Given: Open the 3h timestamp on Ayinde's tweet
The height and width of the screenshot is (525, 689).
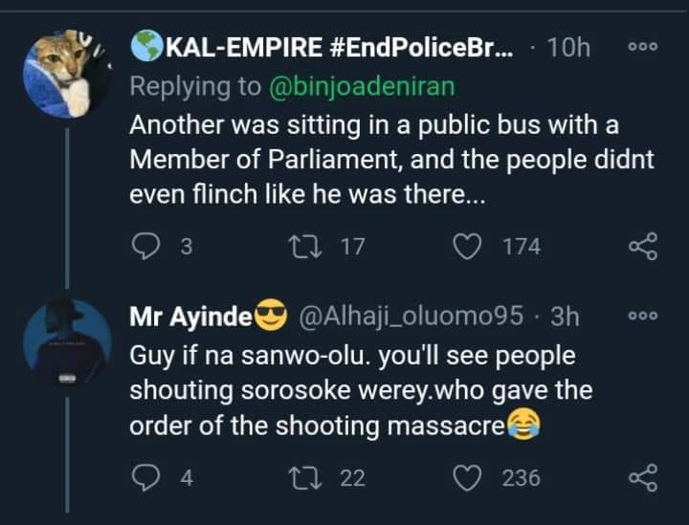Looking at the screenshot, I should [x=561, y=317].
